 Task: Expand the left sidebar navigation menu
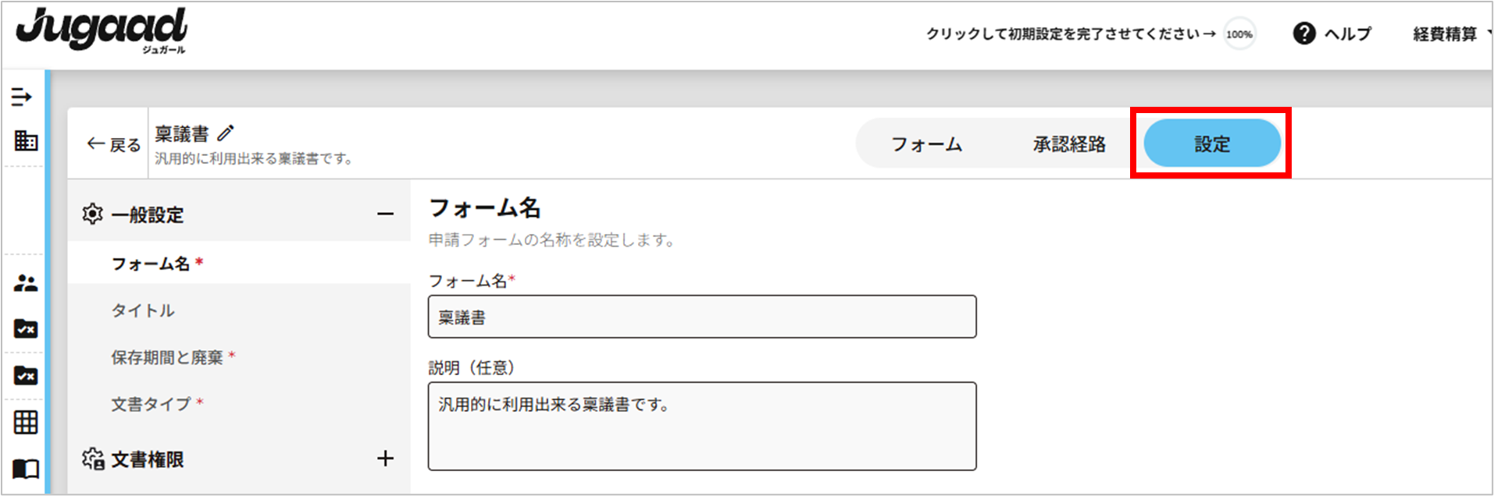point(22,97)
